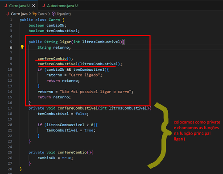
Task: Click line number 5 in the gutter
Action: pos(11,42)
